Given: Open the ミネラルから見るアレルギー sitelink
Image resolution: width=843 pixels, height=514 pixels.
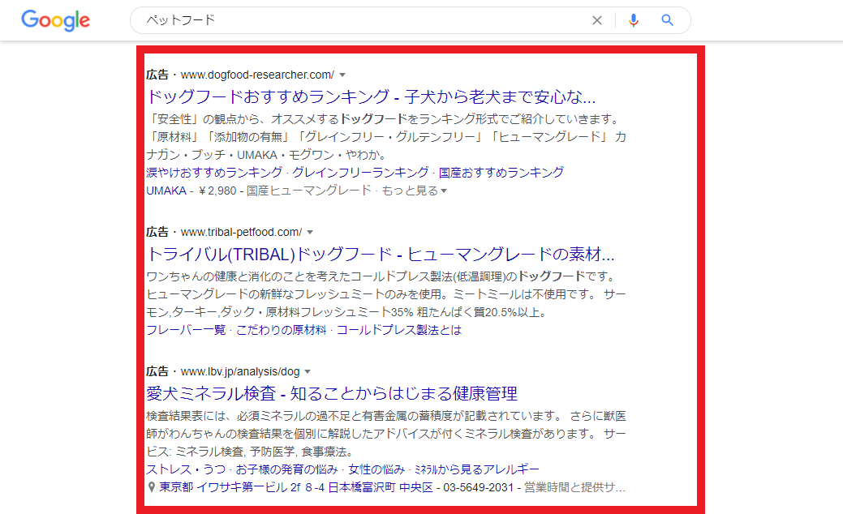Looking at the screenshot, I should [x=477, y=469].
